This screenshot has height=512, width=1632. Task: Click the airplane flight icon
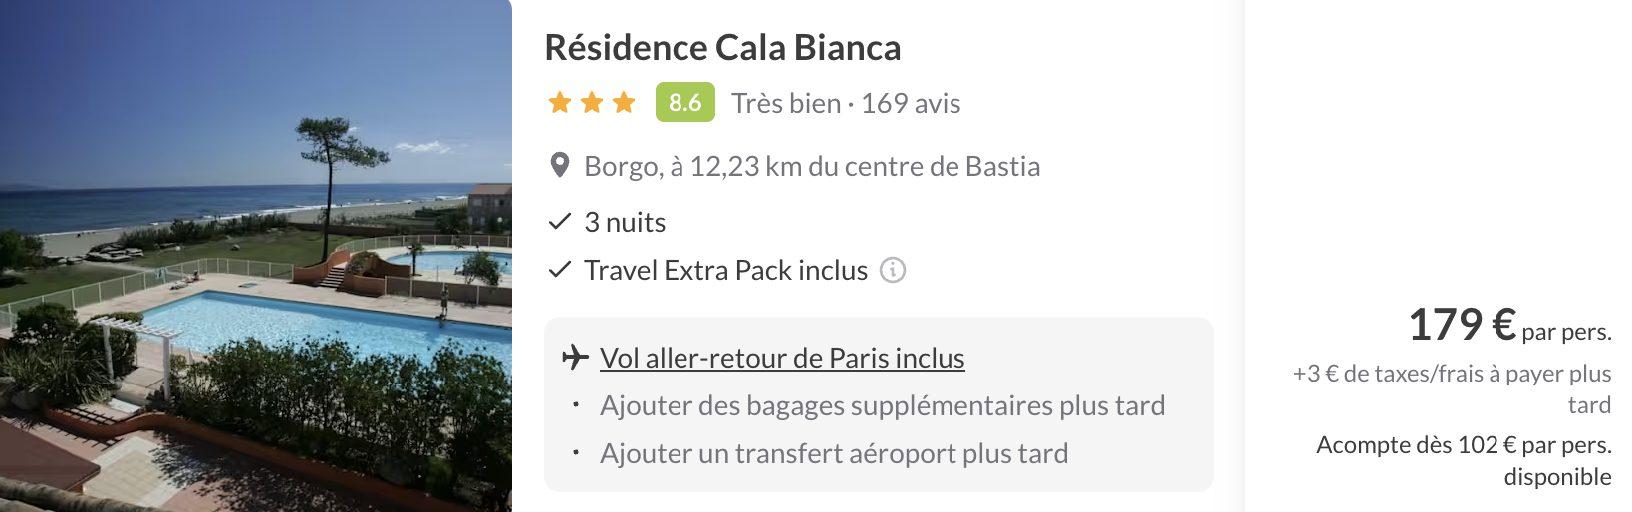575,357
